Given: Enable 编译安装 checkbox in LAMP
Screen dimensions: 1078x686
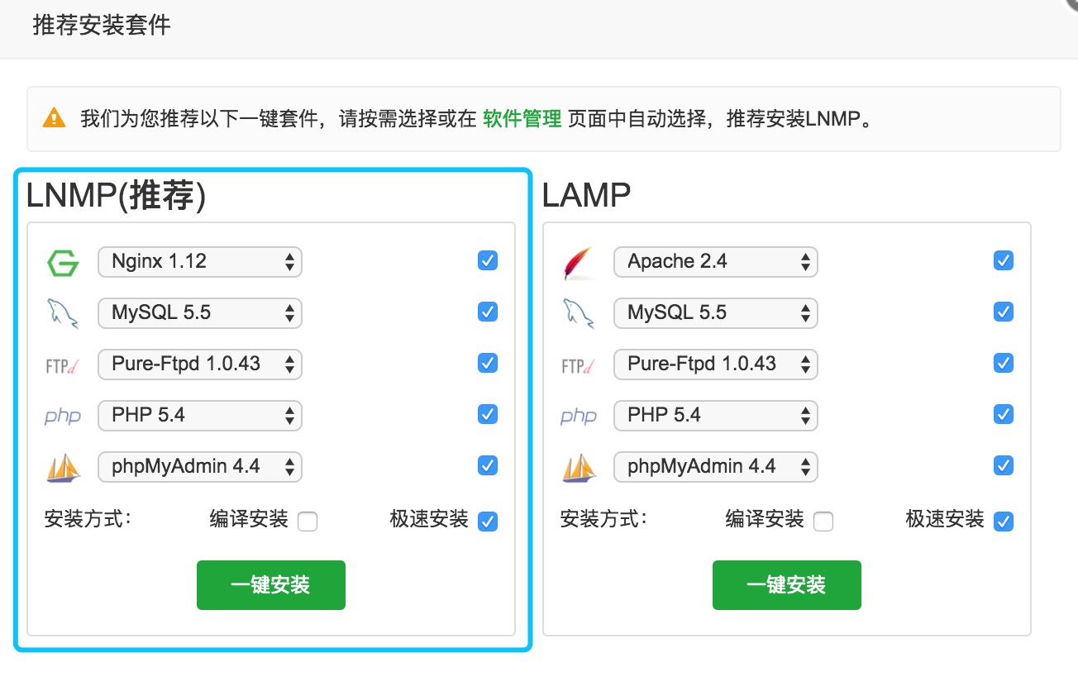Looking at the screenshot, I should tap(823, 522).
